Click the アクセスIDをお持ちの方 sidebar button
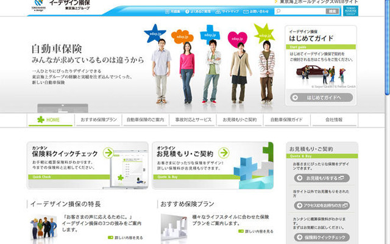This screenshot has width=390, height=244. (322, 206)
